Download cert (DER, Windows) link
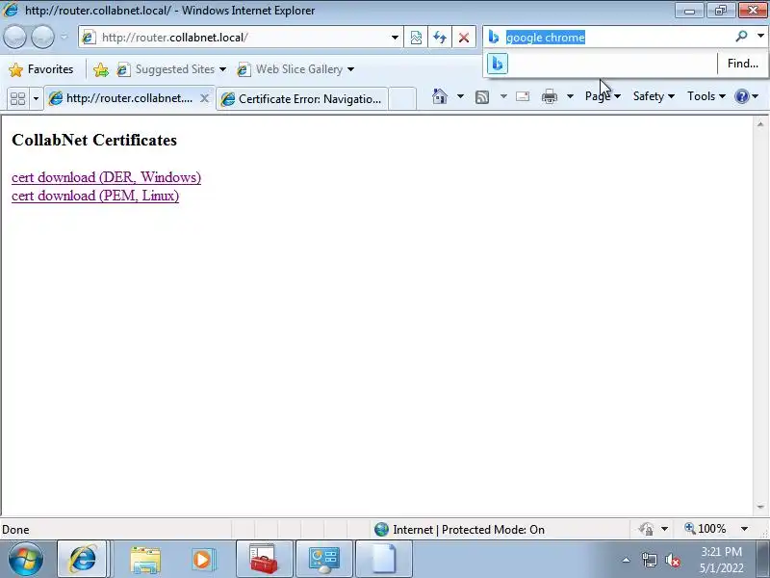Screen dimensions: 770x578 click(106, 177)
